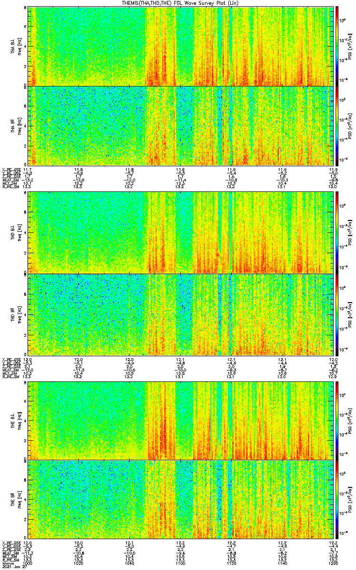Click the X_RE_GSE label under the THA panels
The image size is (356, 570).
tap(10, 170)
